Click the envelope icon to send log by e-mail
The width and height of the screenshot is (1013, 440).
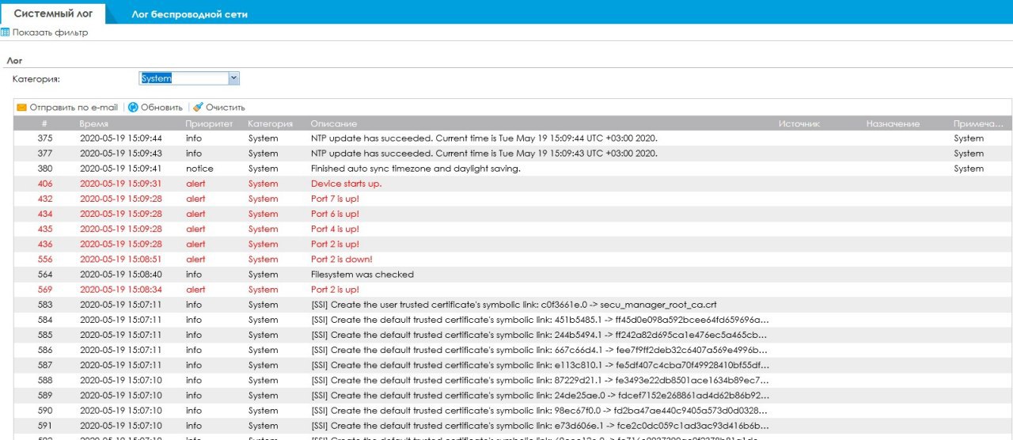coord(22,108)
